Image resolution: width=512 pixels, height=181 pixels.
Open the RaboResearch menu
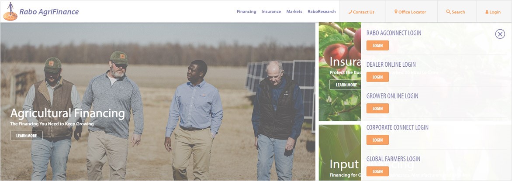coord(322,11)
